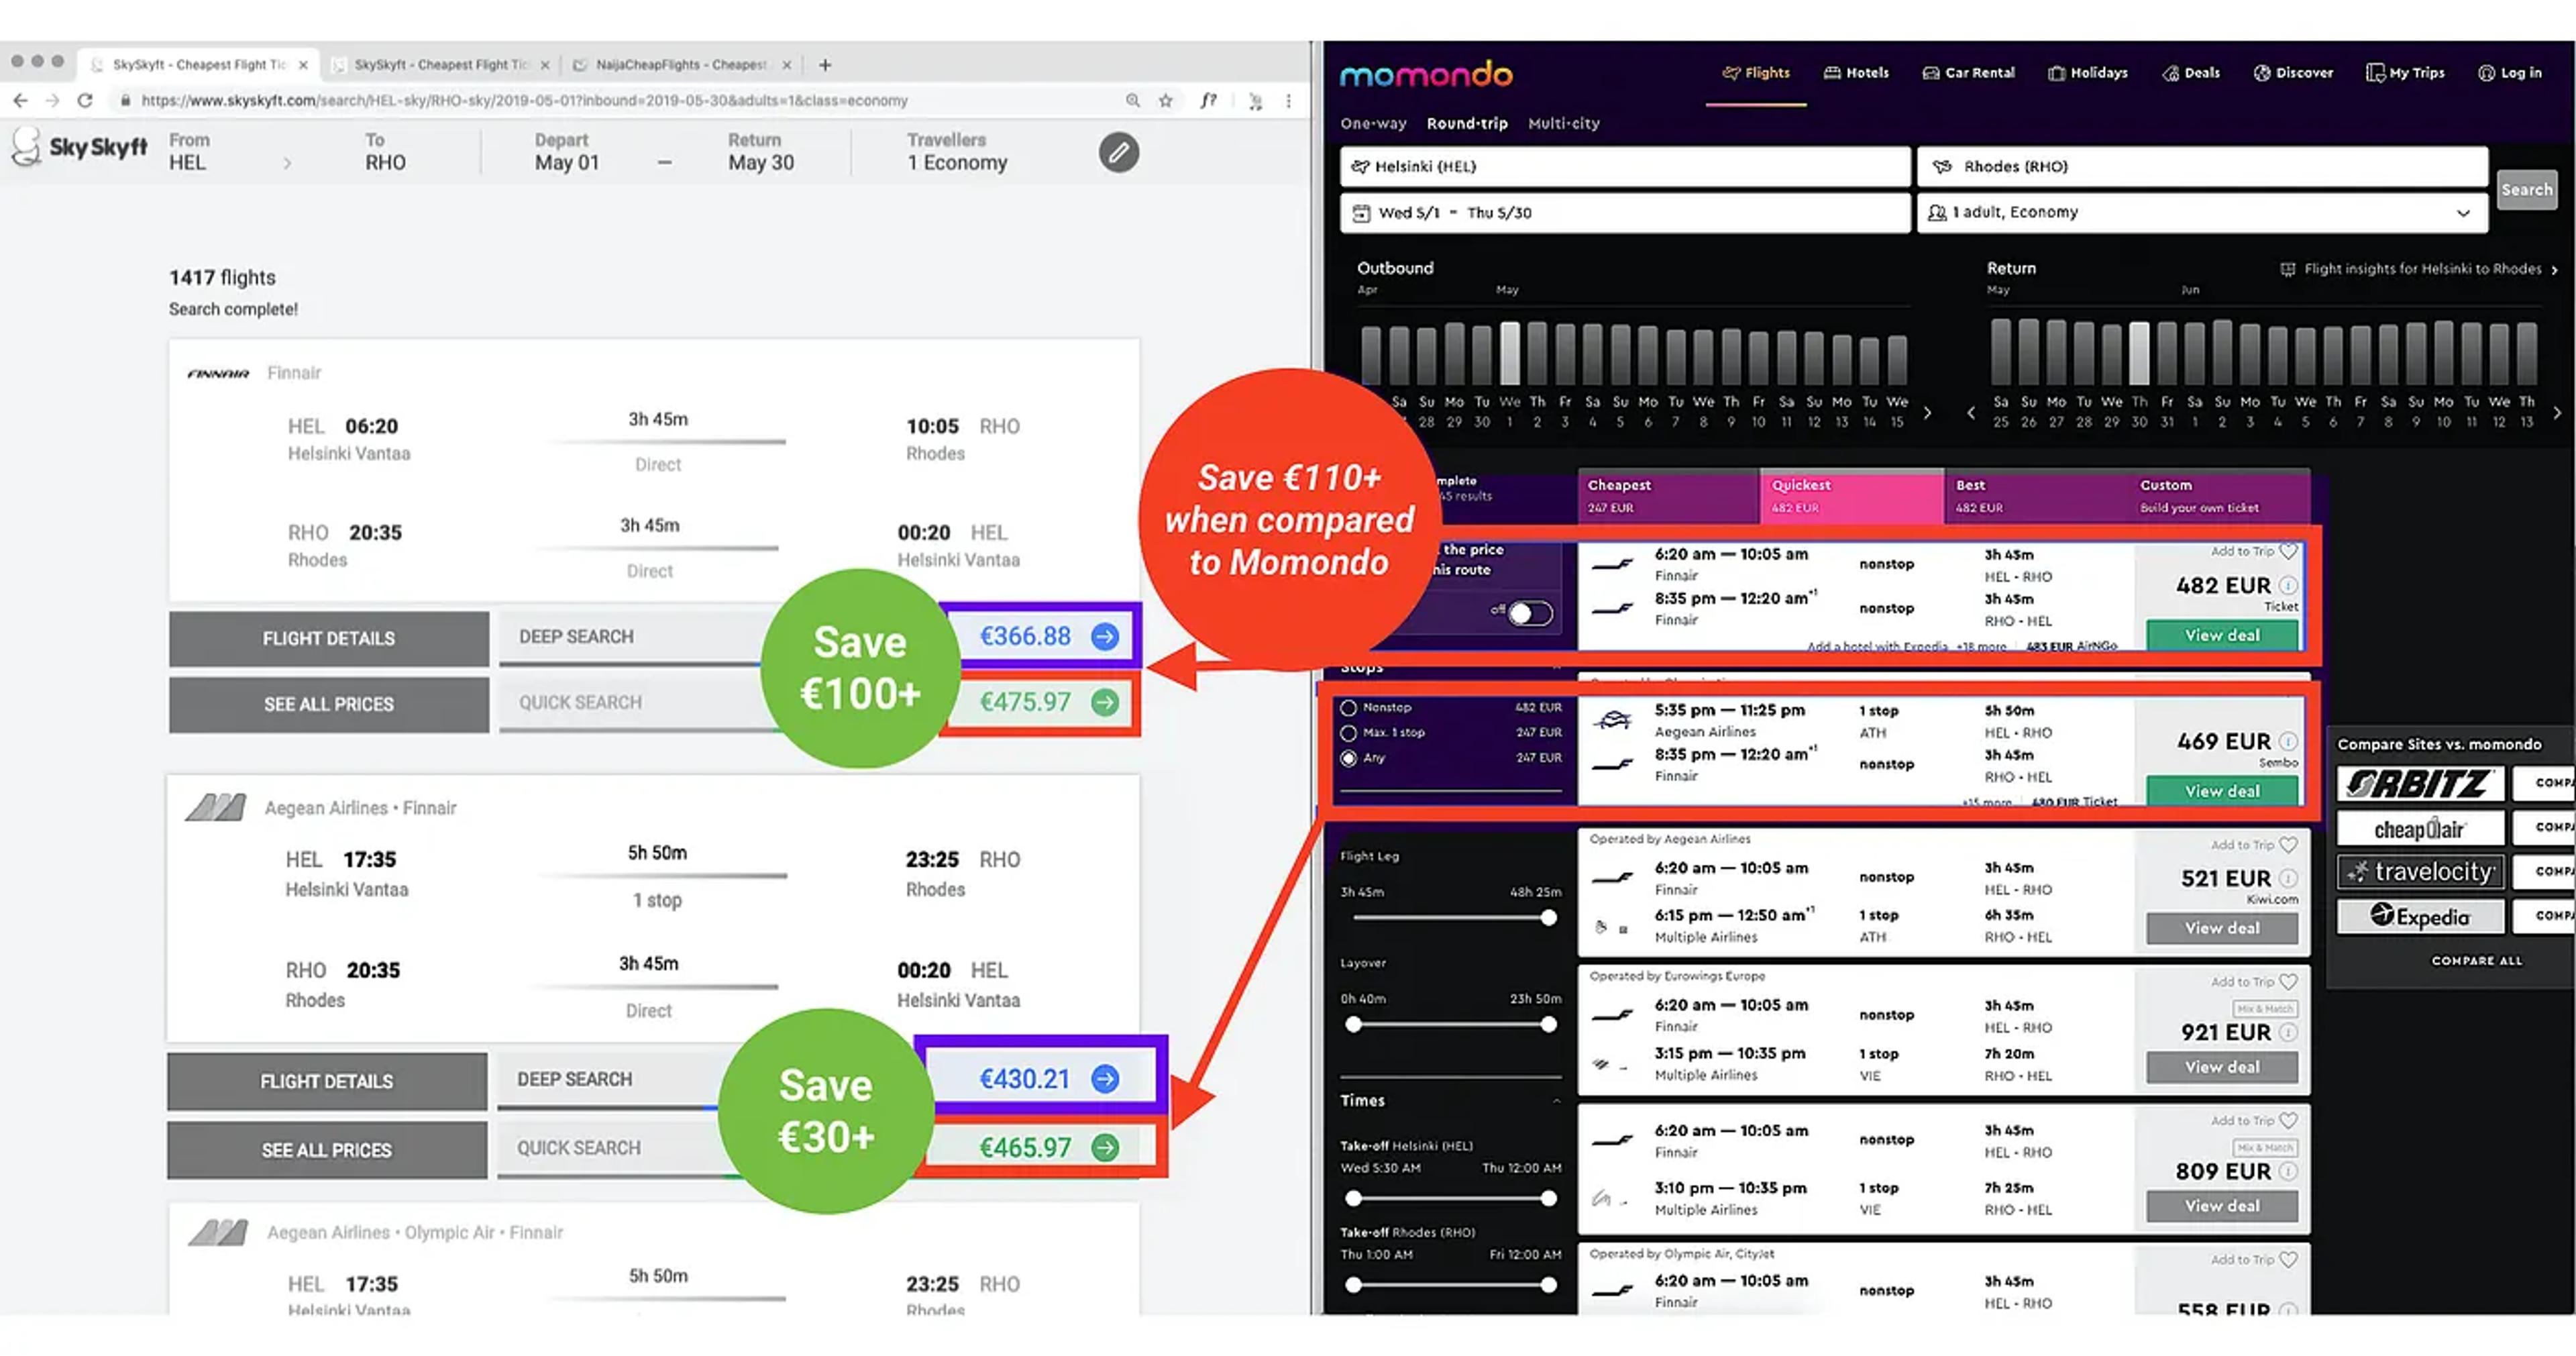This screenshot has width=2576, height=1356.
Task: Click the pencil edit search icon in SkySkyft
Action: coord(1119,153)
